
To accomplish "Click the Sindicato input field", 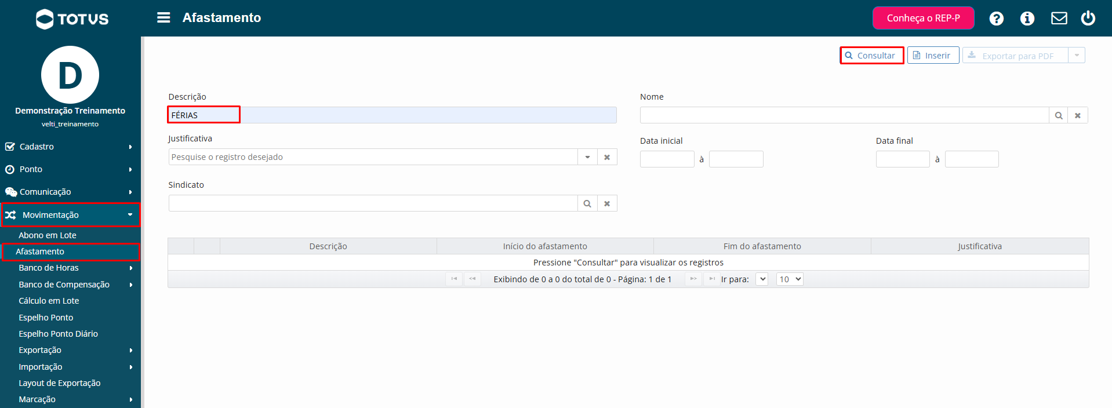I will [x=373, y=203].
